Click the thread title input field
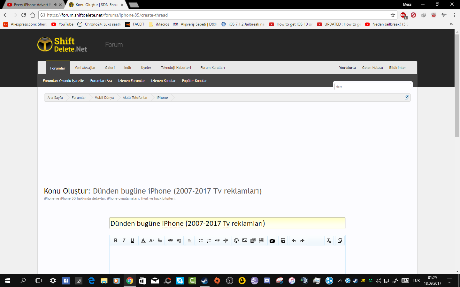 (x=227, y=223)
